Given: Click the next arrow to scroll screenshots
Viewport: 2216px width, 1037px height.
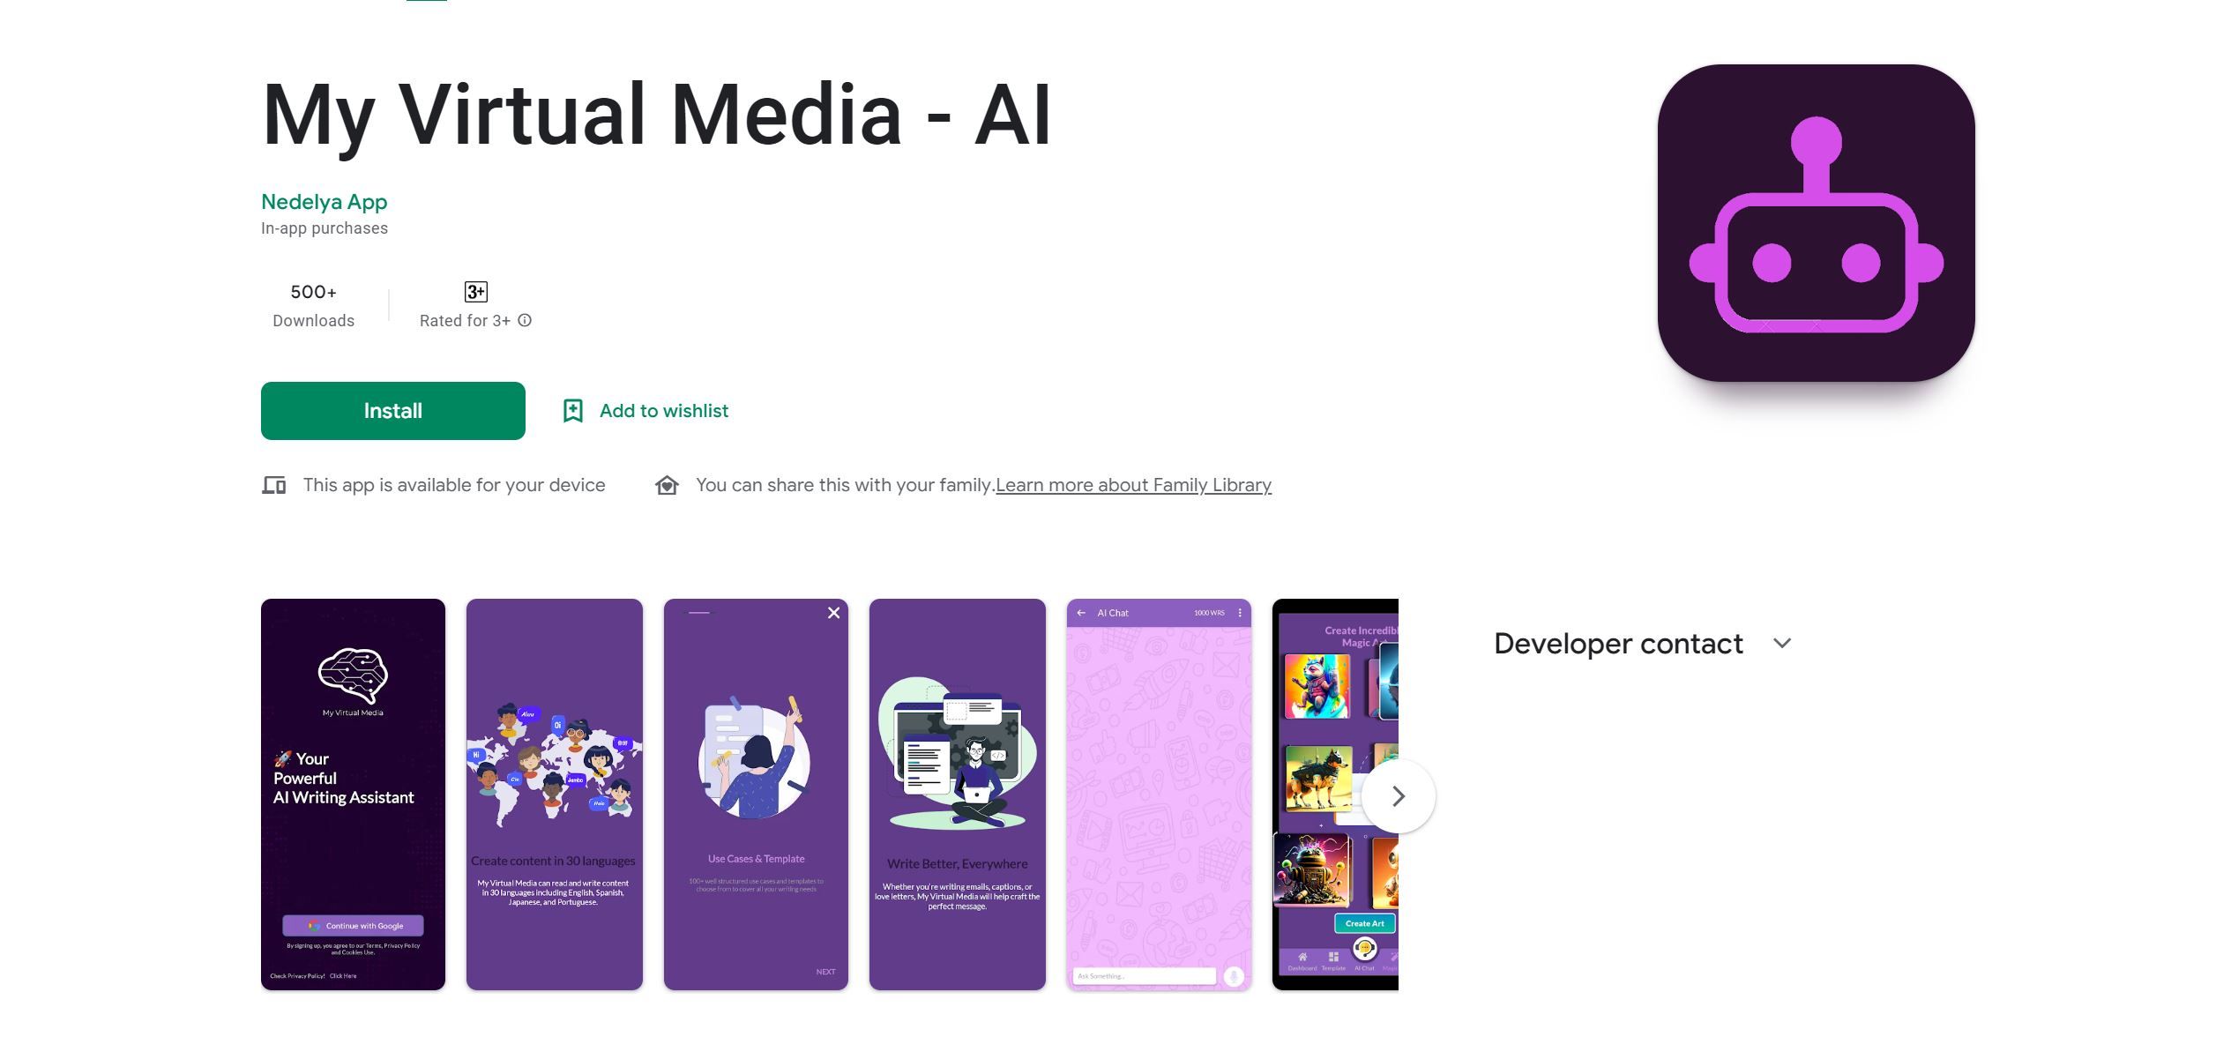Looking at the screenshot, I should tap(1398, 795).
